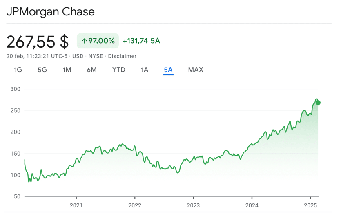Click the USD currency text
Viewport: 341px width, 220px height.
point(78,56)
